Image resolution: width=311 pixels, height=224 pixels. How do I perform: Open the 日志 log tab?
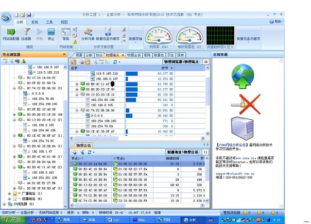pos(171,55)
